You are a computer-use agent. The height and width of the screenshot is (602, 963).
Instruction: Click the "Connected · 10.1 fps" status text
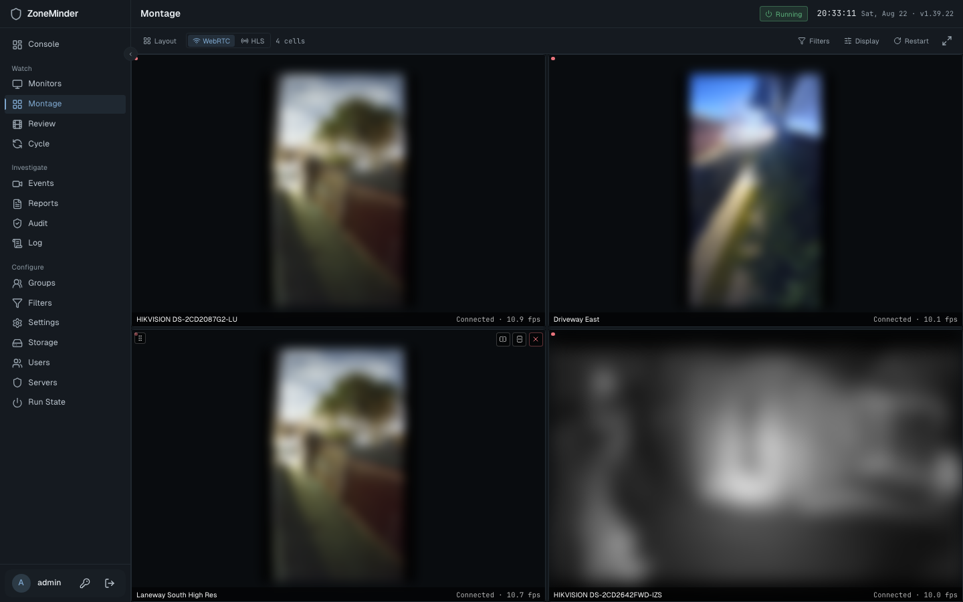[x=916, y=320]
